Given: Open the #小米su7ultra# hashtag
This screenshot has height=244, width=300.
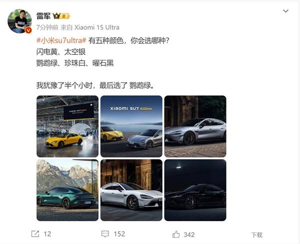Looking at the screenshot, I should coord(61,41).
